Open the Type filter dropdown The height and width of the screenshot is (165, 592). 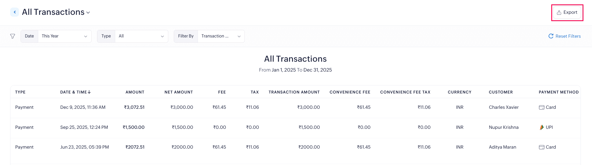point(141,36)
